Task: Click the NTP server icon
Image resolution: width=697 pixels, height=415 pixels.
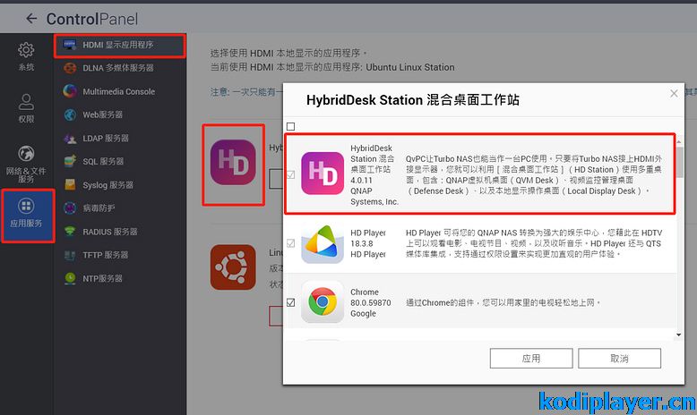Action: click(x=70, y=278)
